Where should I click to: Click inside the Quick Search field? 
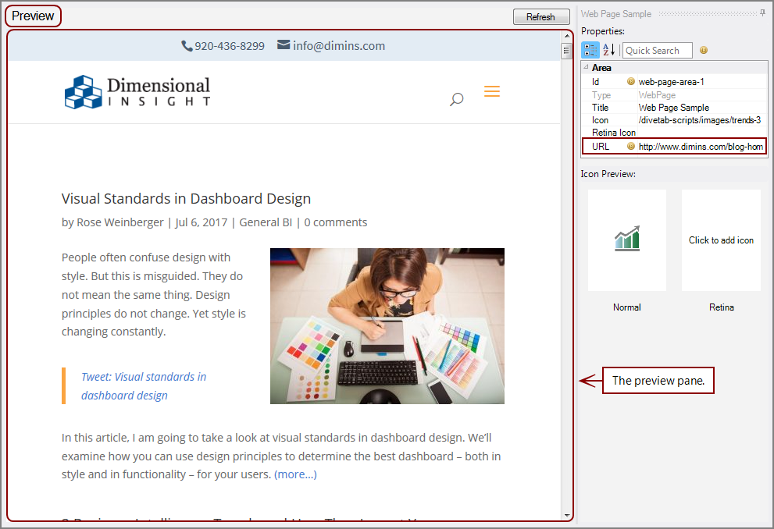coord(658,50)
